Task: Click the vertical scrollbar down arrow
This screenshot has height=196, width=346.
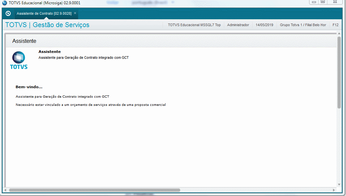Action: pyautogui.click(x=339, y=185)
